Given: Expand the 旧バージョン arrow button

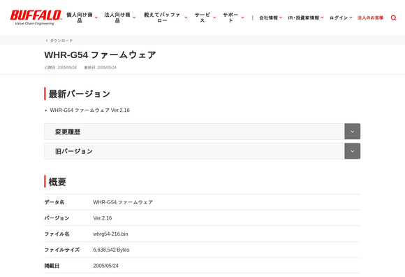Looking at the screenshot, I should click(x=353, y=151).
